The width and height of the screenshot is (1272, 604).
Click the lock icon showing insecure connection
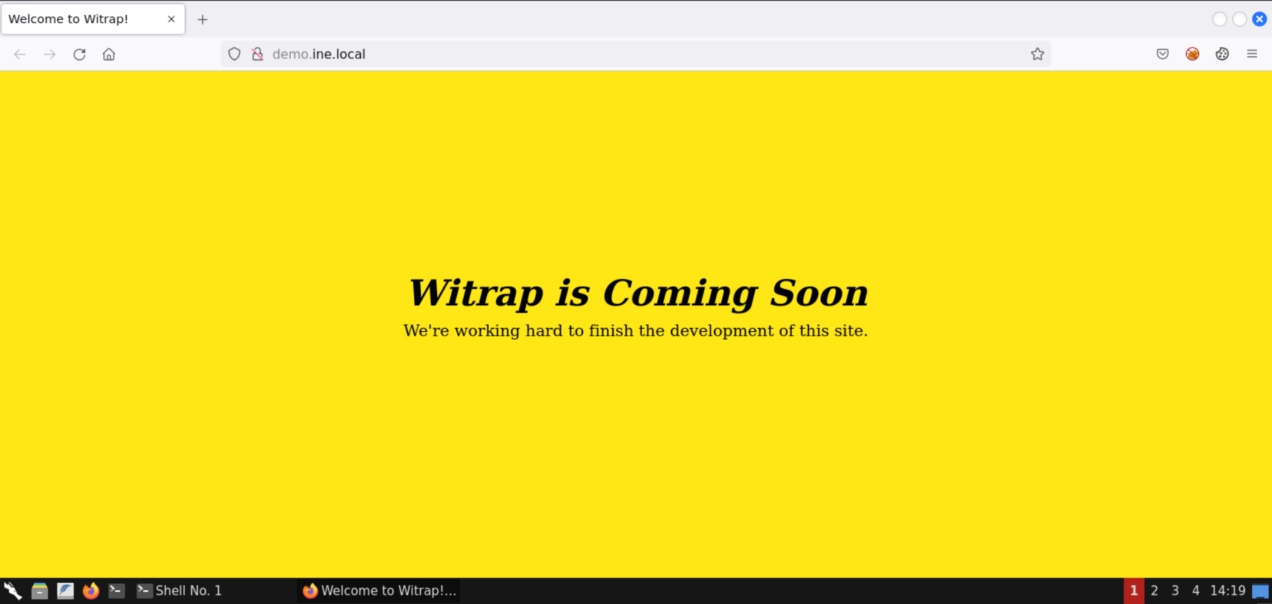[257, 54]
